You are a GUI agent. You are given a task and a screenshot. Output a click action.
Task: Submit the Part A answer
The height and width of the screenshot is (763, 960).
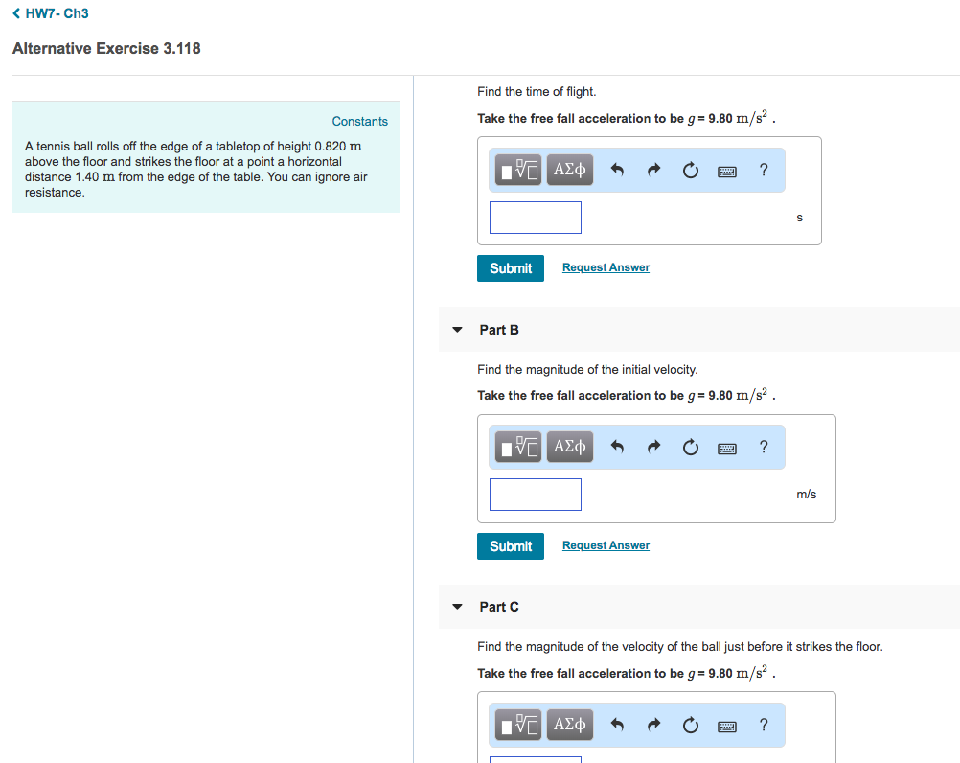click(510, 268)
